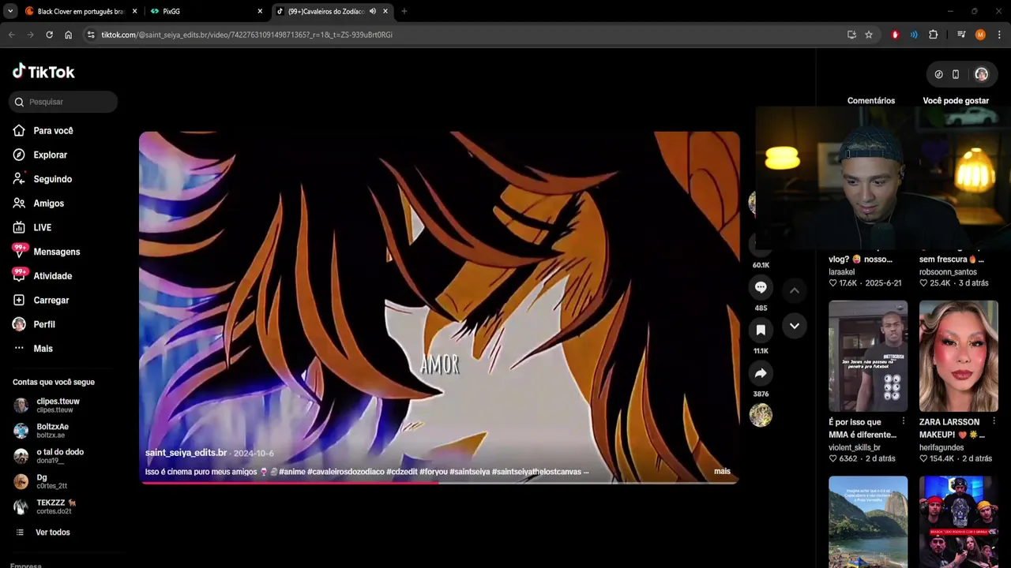Open Mensagens inbox

pos(47,252)
